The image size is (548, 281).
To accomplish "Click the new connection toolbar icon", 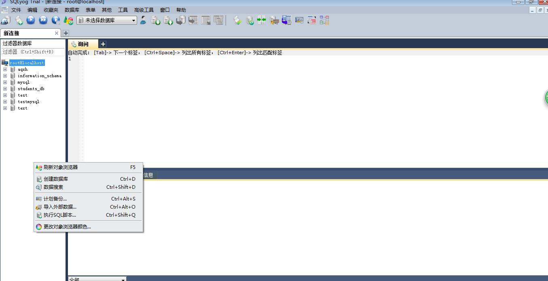I will (x=6, y=20).
